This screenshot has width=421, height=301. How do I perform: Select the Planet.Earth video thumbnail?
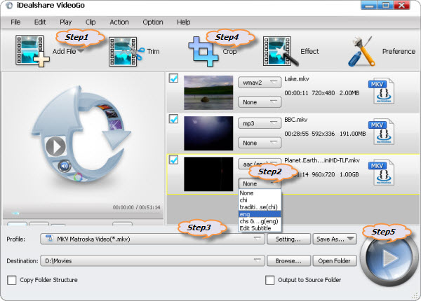coord(208,174)
